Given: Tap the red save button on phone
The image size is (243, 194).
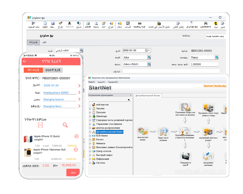Looking at the screenshot, I should coord(73,172).
